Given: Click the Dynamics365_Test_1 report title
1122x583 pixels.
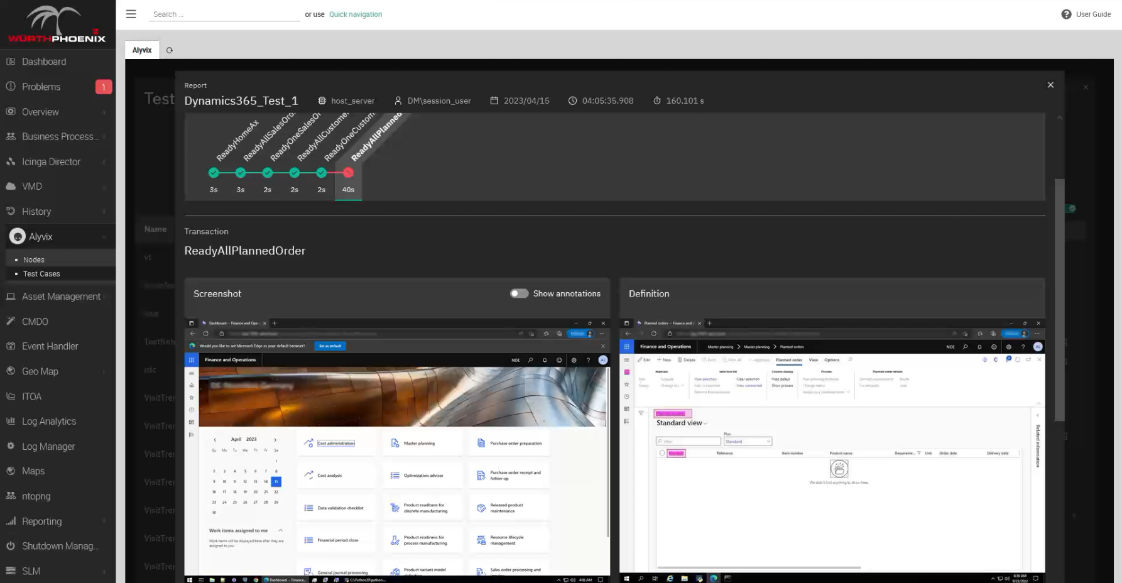Looking at the screenshot, I should coord(241,101).
